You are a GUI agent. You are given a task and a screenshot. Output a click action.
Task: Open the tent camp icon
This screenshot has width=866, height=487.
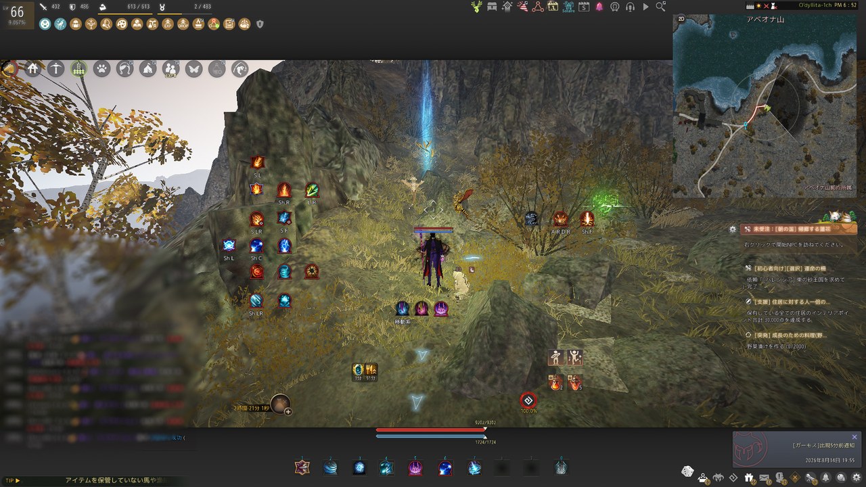pos(147,69)
